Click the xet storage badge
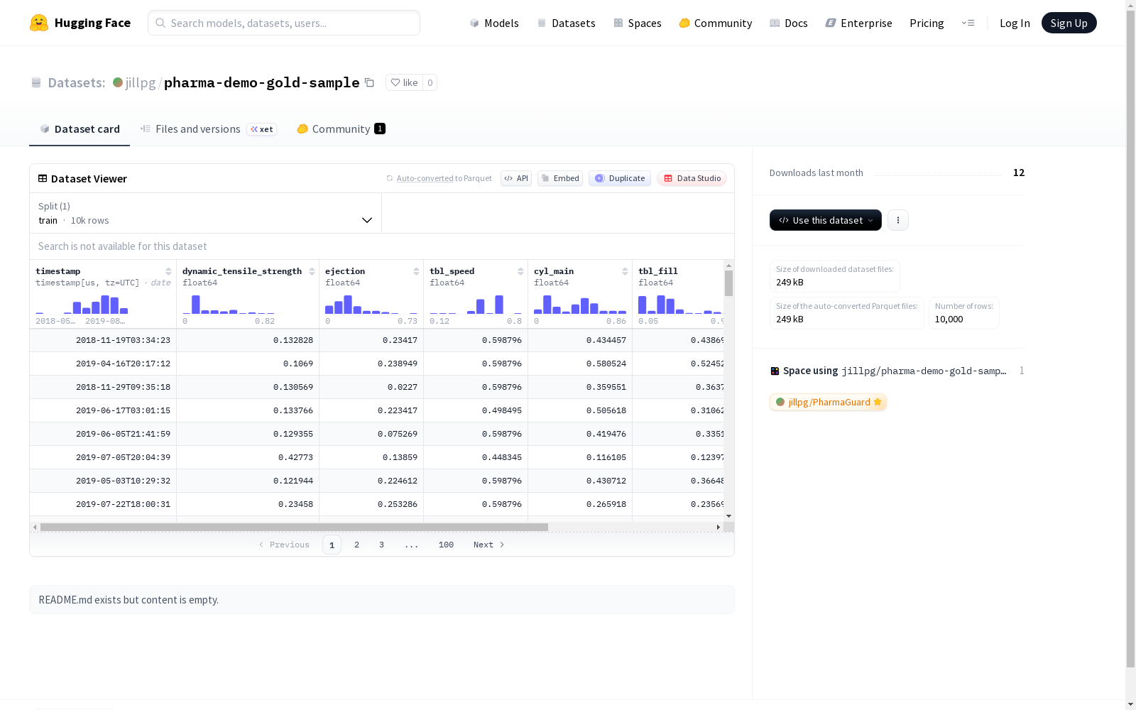The height and width of the screenshot is (710, 1136). tap(262, 129)
